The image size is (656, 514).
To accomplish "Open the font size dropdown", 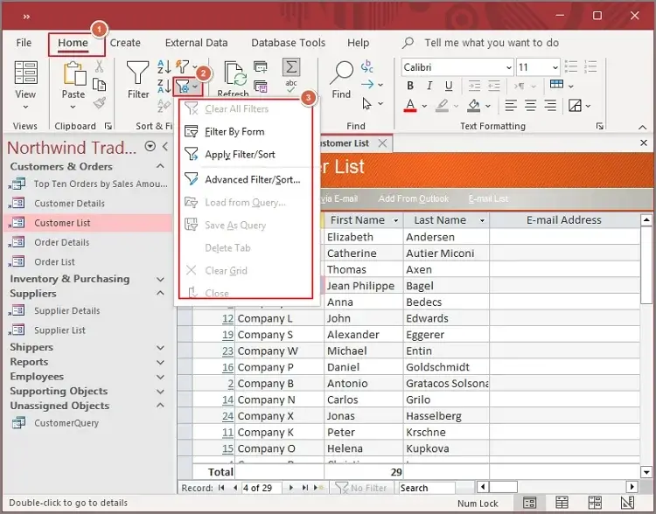I will 555,67.
